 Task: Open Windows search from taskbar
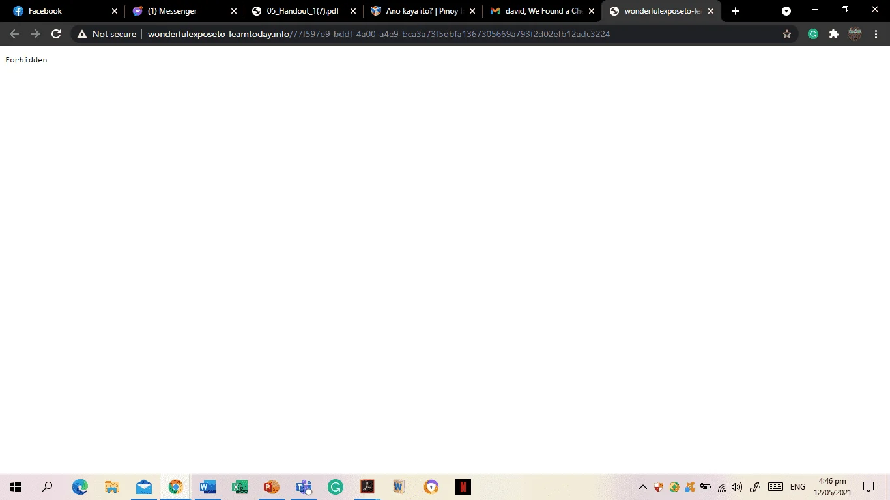tap(47, 487)
